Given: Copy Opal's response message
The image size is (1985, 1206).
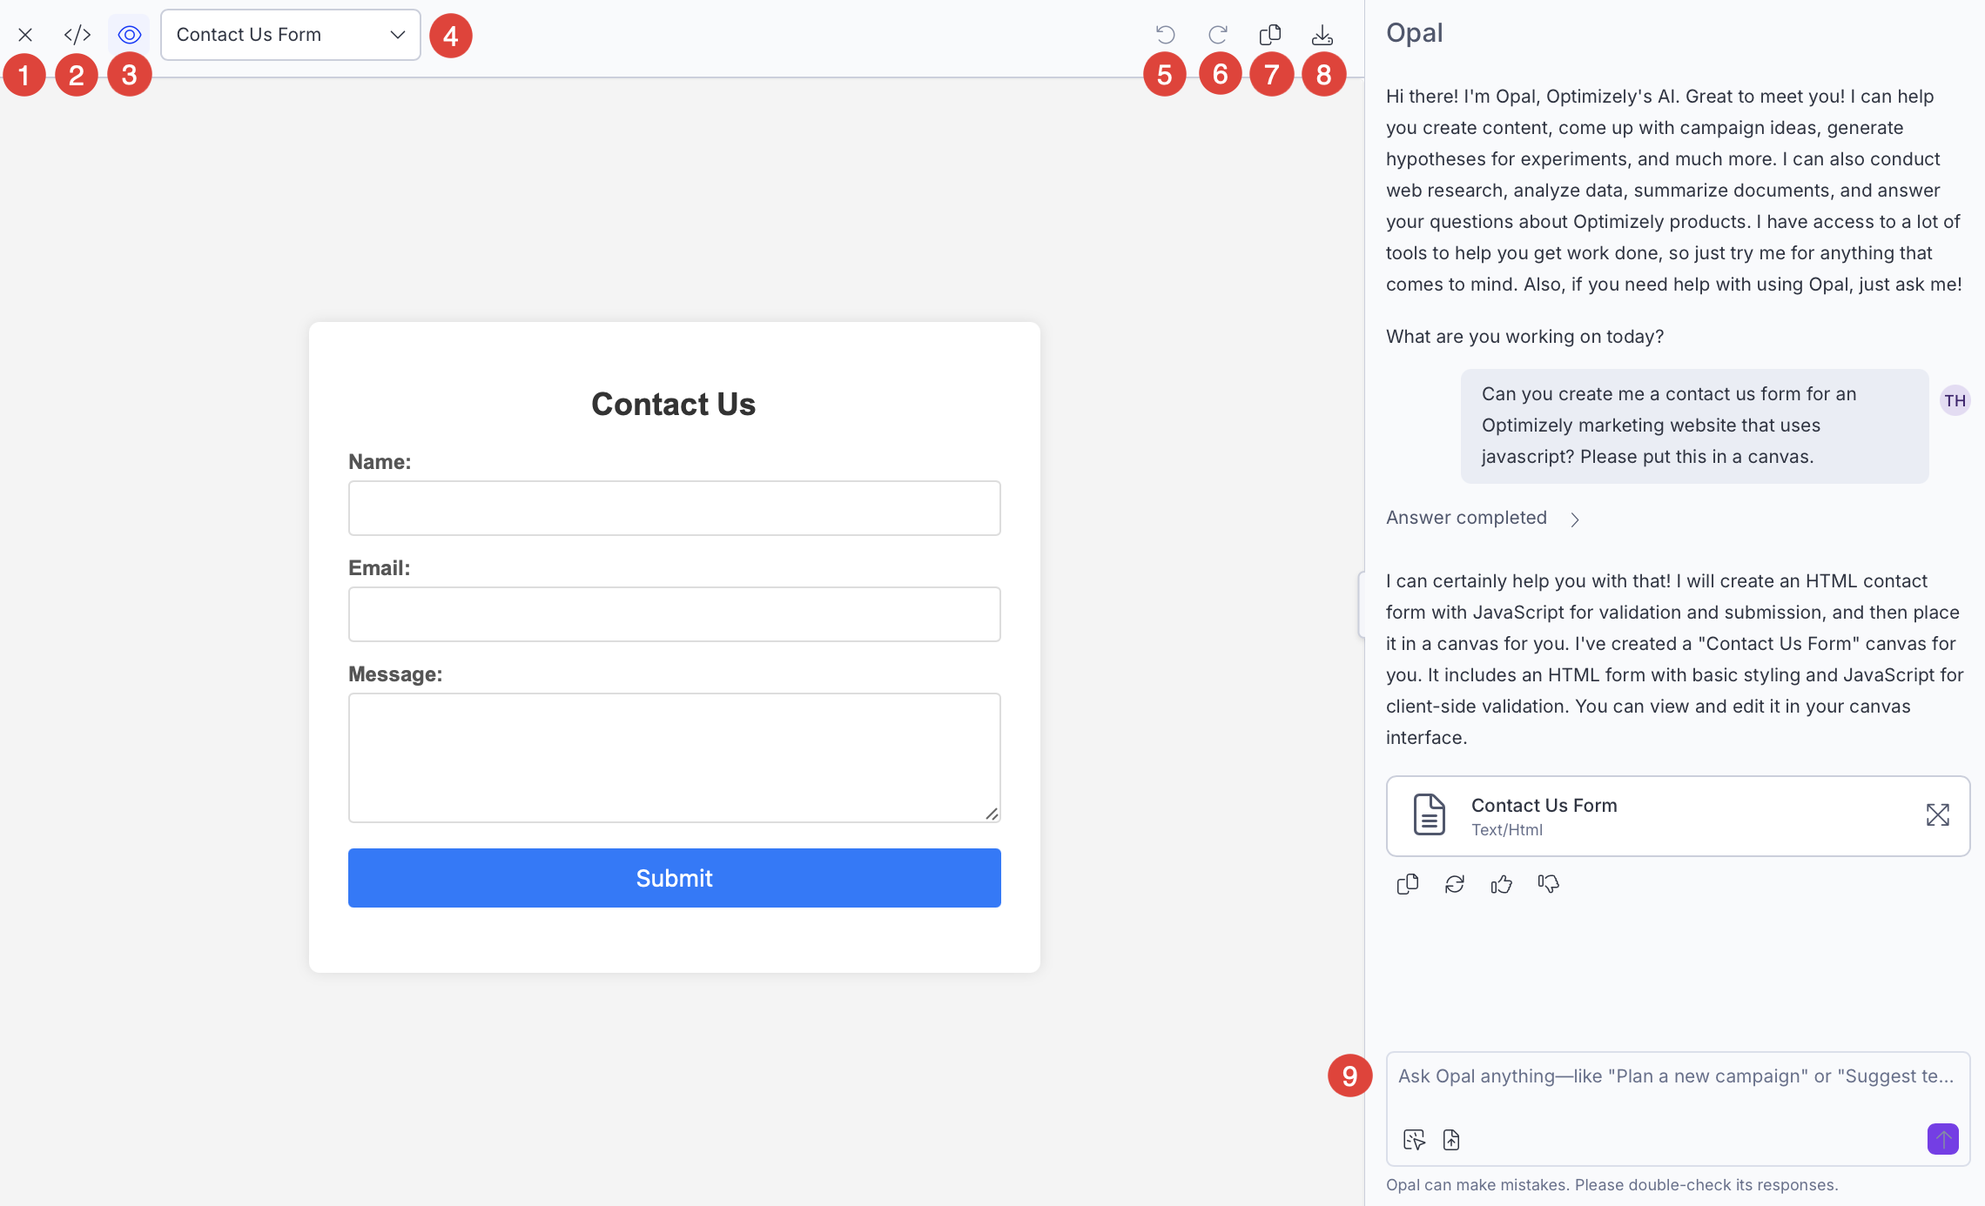Looking at the screenshot, I should pos(1408,884).
